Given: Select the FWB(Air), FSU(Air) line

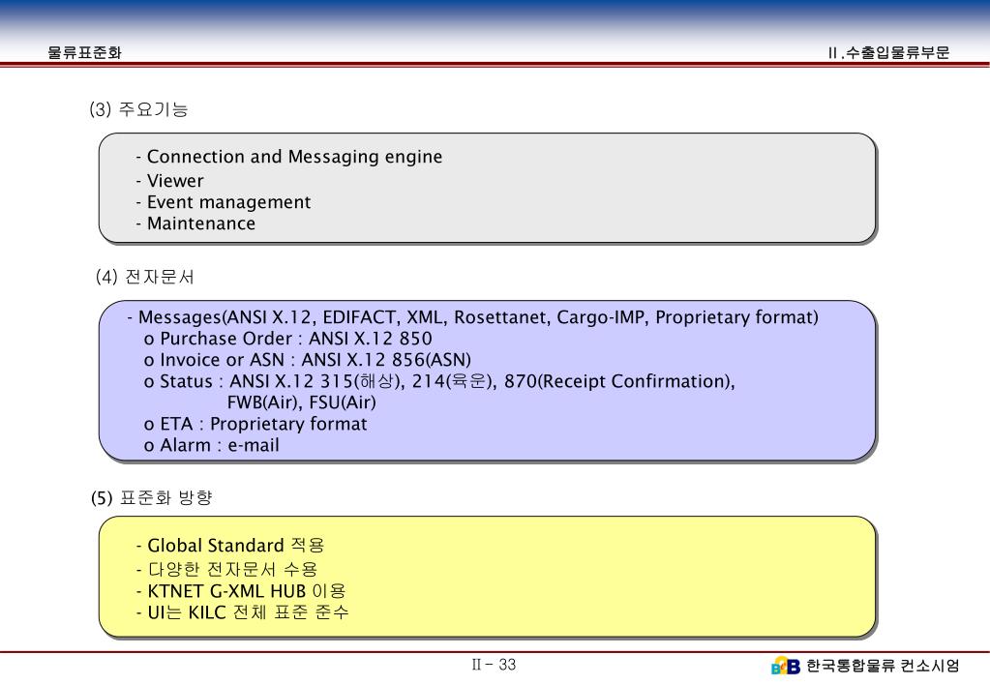Looking at the screenshot, I should 302,402.
